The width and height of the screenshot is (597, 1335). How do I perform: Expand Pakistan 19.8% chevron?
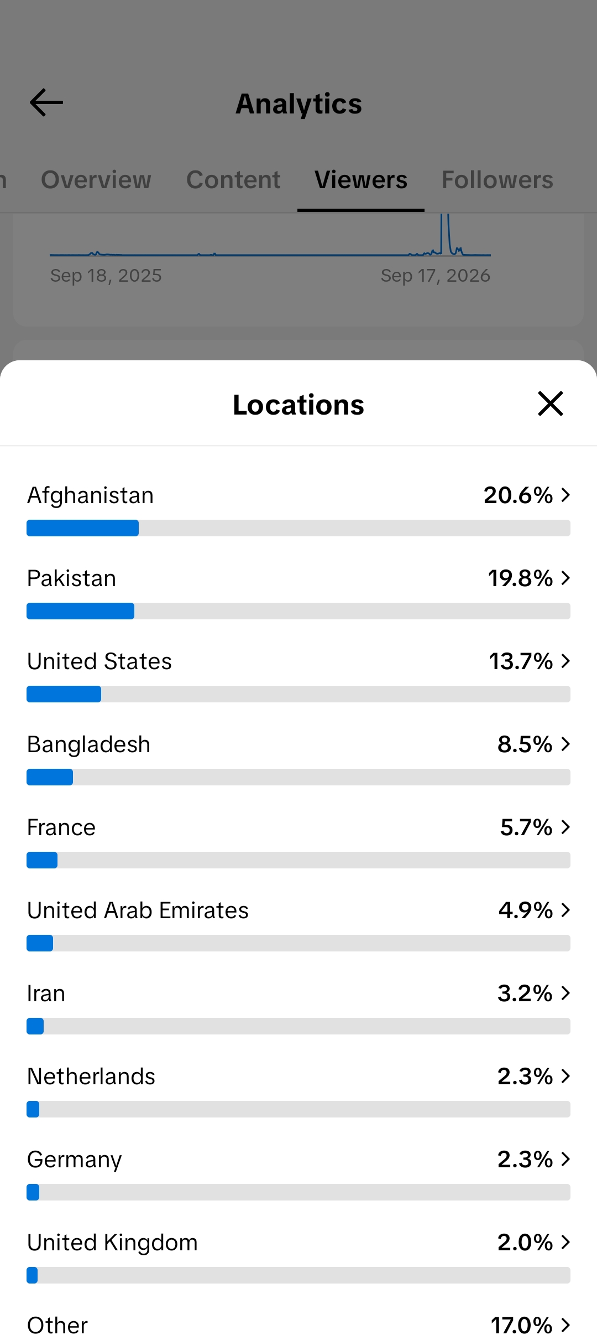tap(565, 578)
